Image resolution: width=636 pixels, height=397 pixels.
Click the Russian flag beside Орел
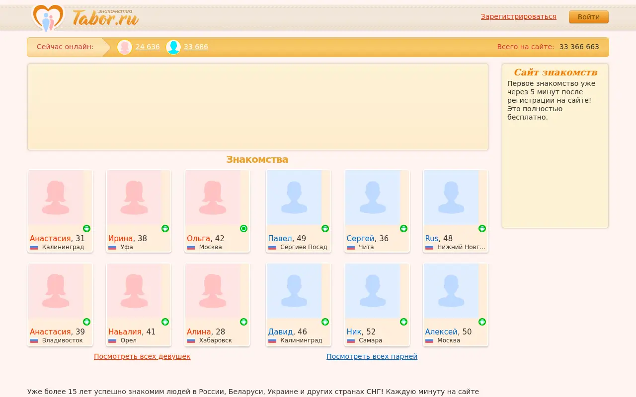coord(112,340)
